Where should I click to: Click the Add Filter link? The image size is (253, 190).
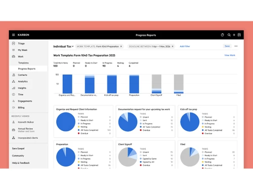point(185,46)
